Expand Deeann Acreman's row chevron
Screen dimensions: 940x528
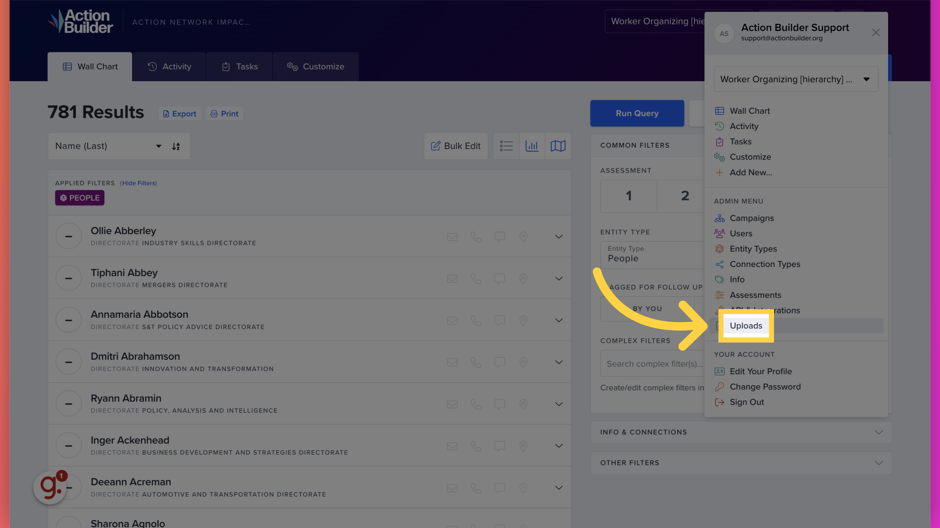559,487
